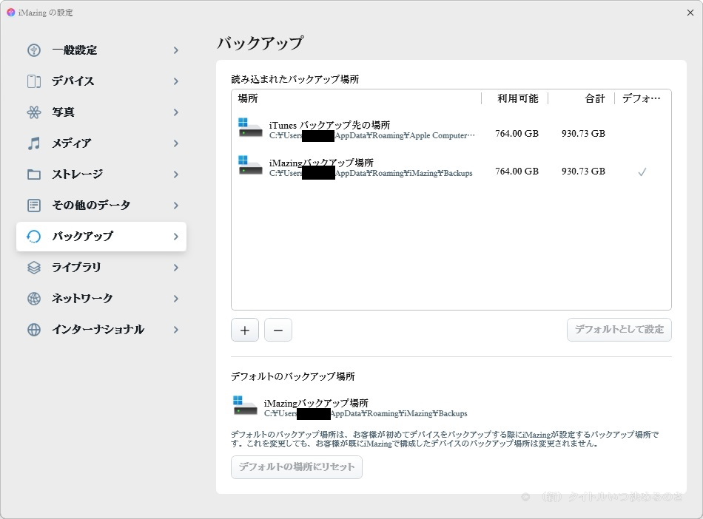Expand the ストレージ chevron arrow
The width and height of the screenshot is (703, 519).
tap(176, 174)
